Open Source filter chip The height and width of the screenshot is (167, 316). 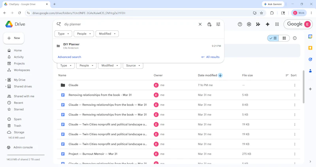[x=133, y=66]
